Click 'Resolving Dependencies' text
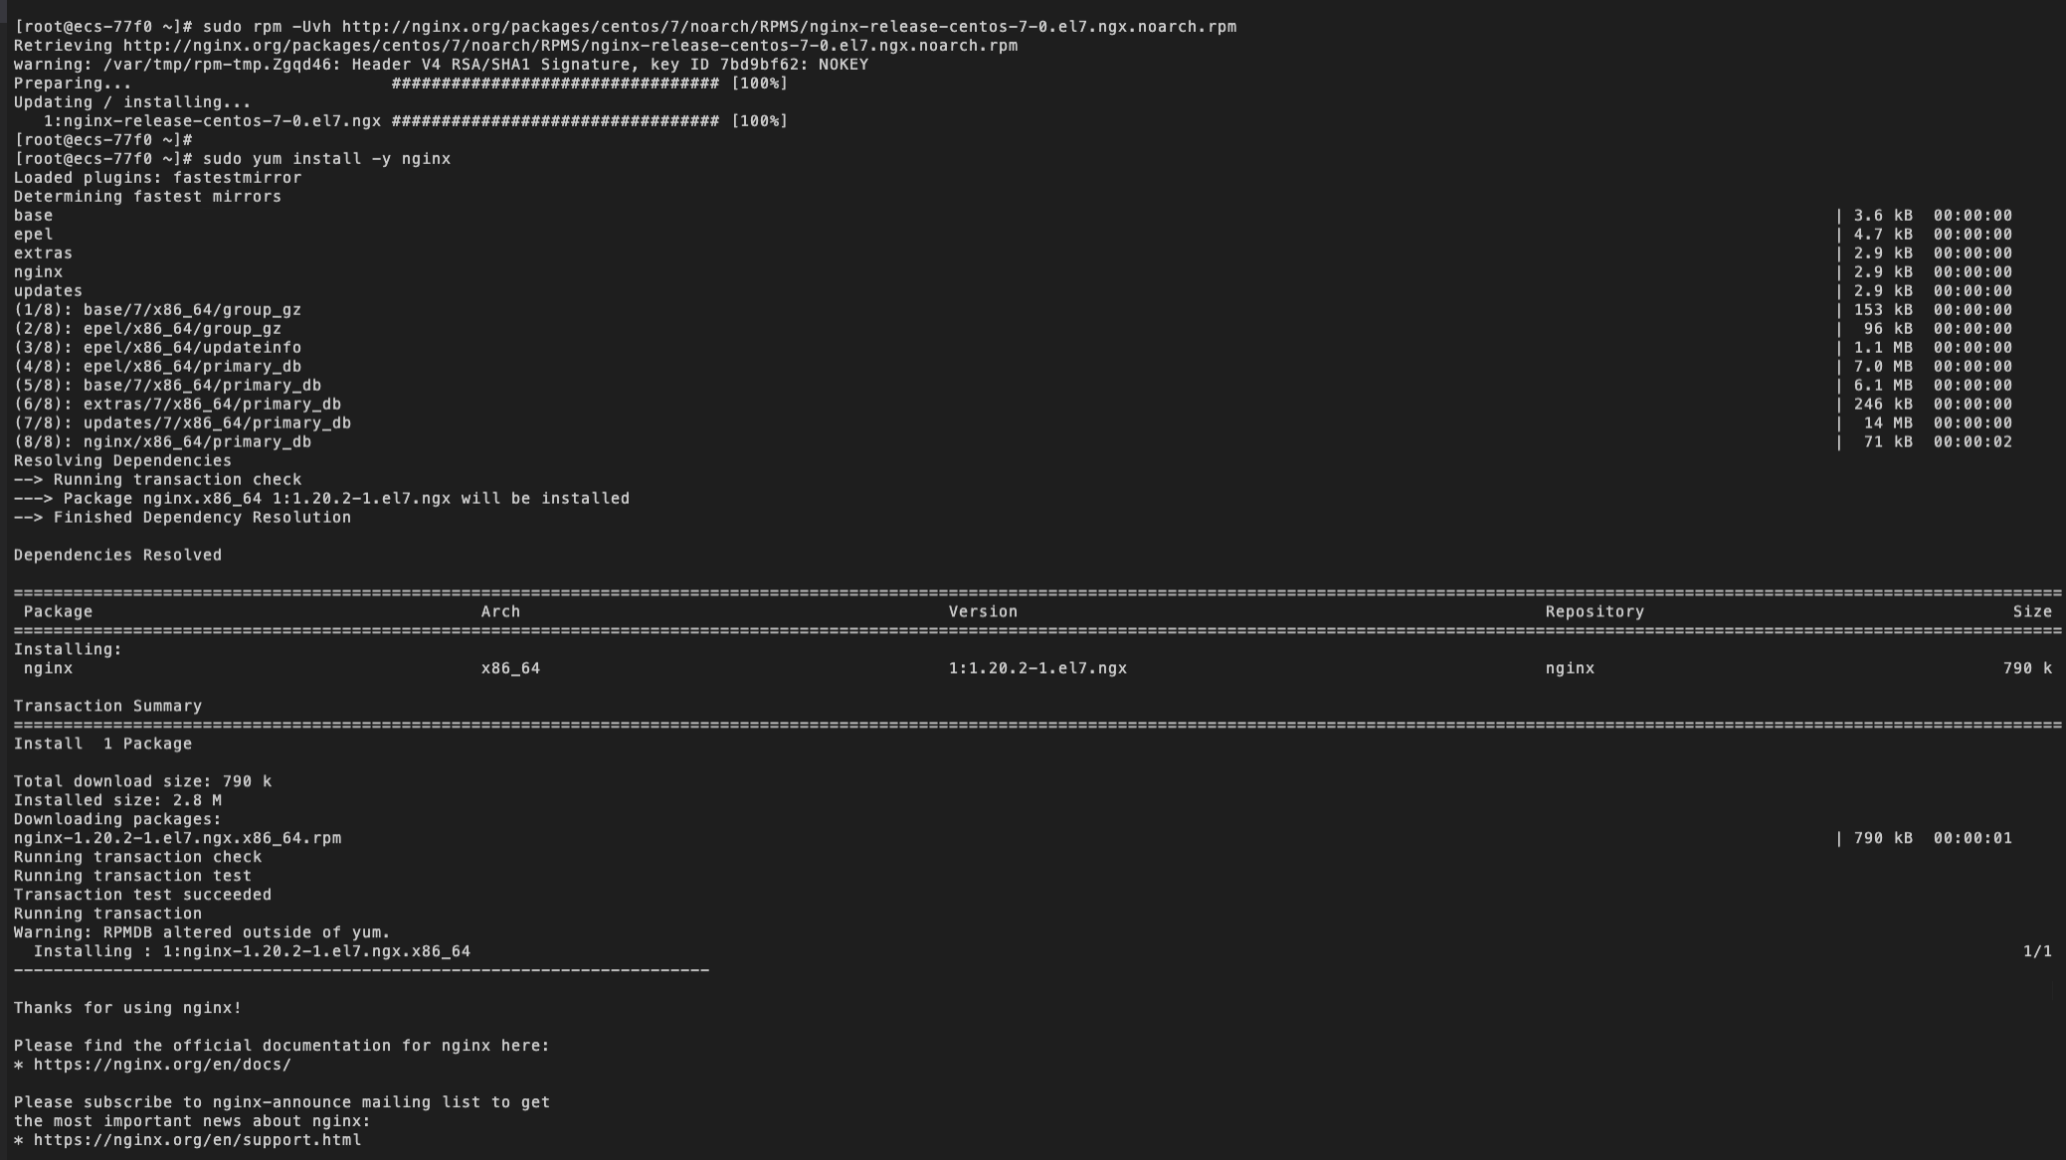2066x1160 pixels. (122, 461)
